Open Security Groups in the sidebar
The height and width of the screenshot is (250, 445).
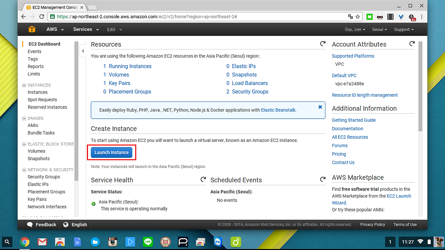tap(44, 177)
